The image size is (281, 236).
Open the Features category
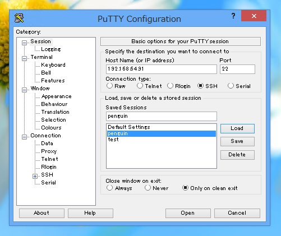pyautogui.click(x=53, y=81)
